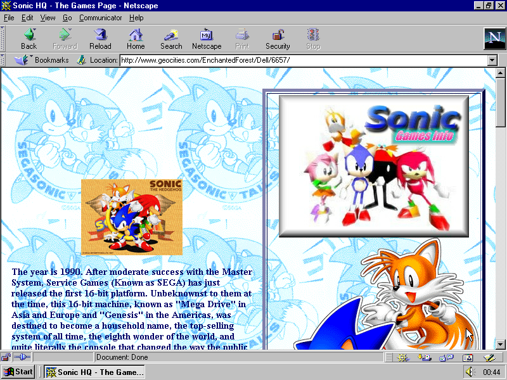The width and height of the screenshot is (507, 380).
Task: Click the 'Document: Done' status text
Action: [122, 357]
